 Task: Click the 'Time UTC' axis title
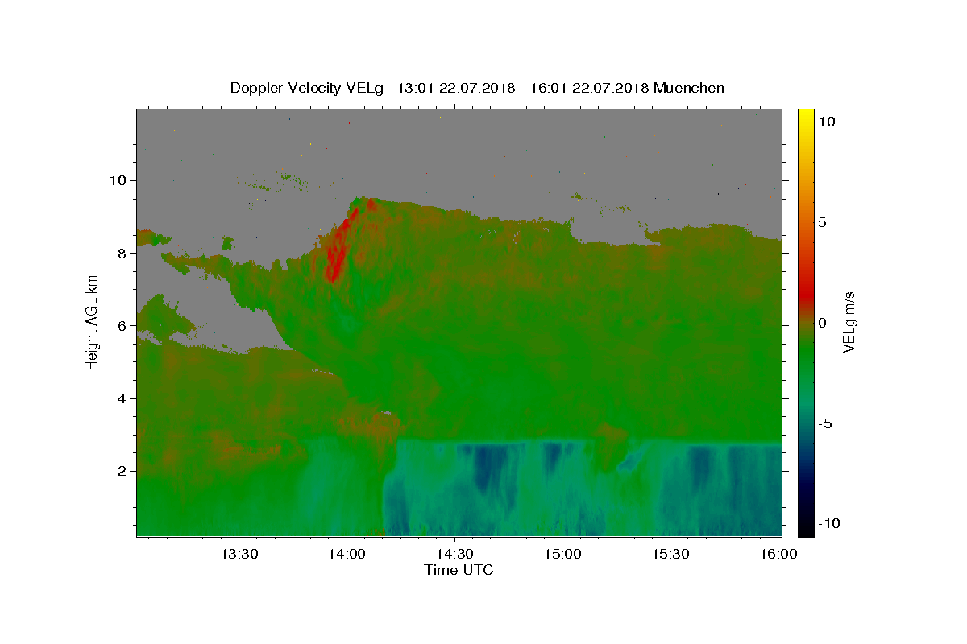[x=459, y=570]
